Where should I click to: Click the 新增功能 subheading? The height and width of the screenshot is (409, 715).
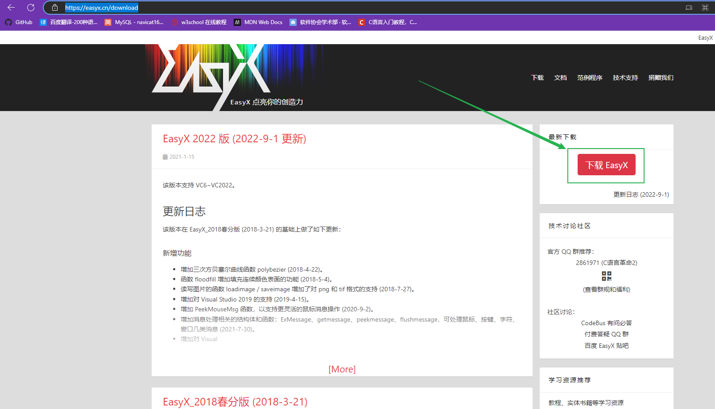(177, 253)
